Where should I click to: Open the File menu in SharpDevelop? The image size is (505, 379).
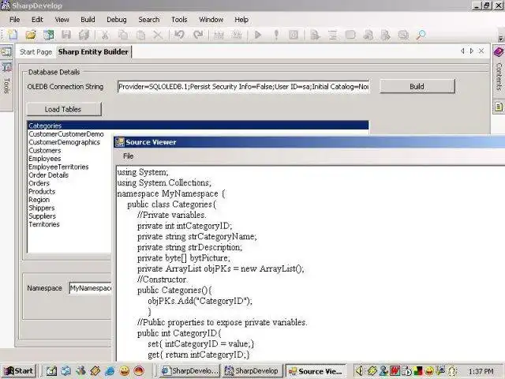[x=15, y=20]
